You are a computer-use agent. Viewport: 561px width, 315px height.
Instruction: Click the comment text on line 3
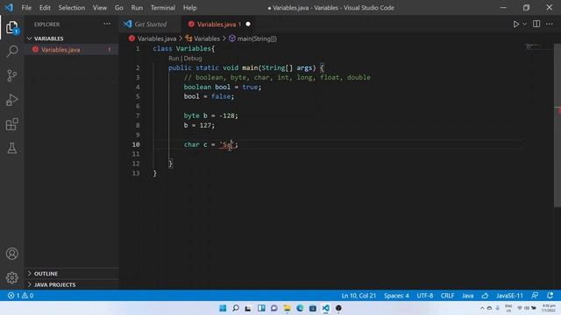pyautogui.click(x=277, y=77)
